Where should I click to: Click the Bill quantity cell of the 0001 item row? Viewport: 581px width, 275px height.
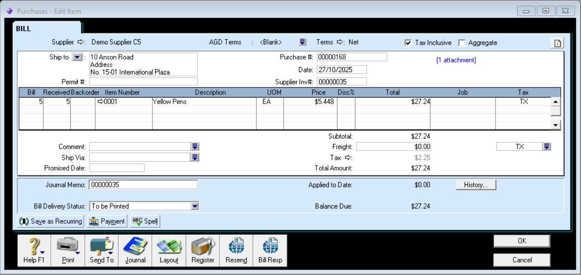click(31, 102)
